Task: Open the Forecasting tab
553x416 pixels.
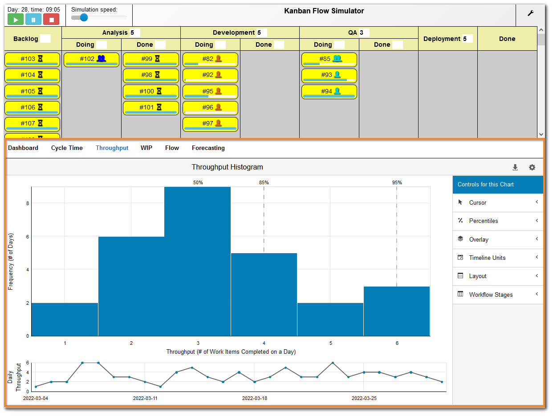Action: (x=208, y=148)
